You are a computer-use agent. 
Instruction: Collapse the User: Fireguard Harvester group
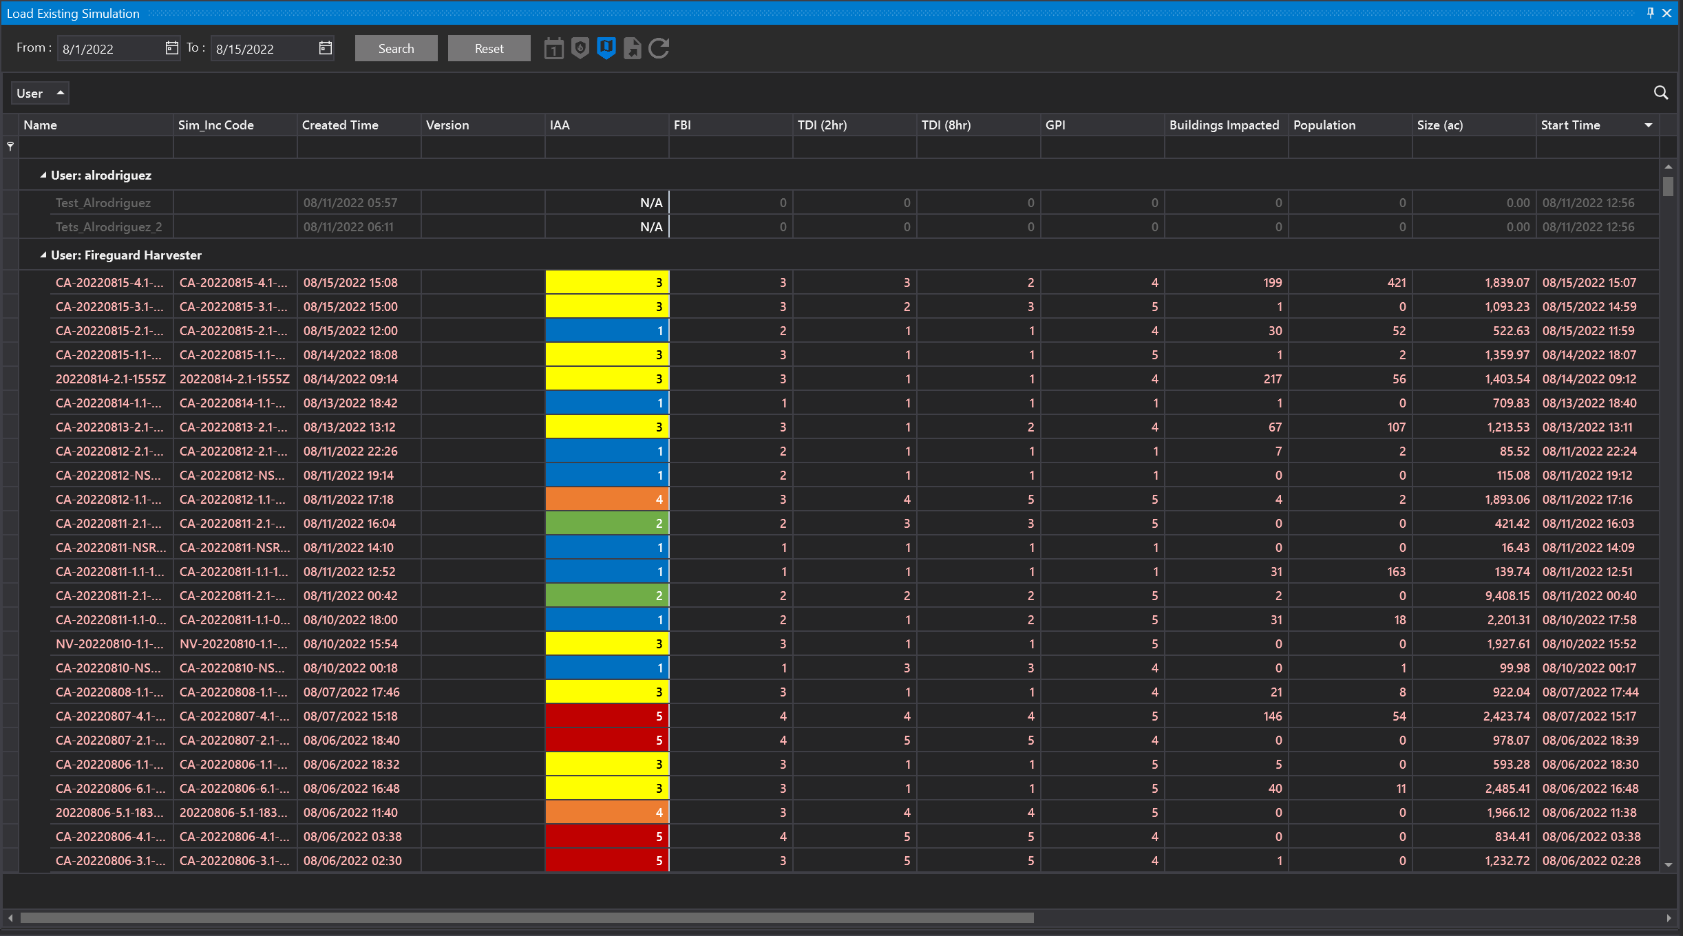coord(43,255)
